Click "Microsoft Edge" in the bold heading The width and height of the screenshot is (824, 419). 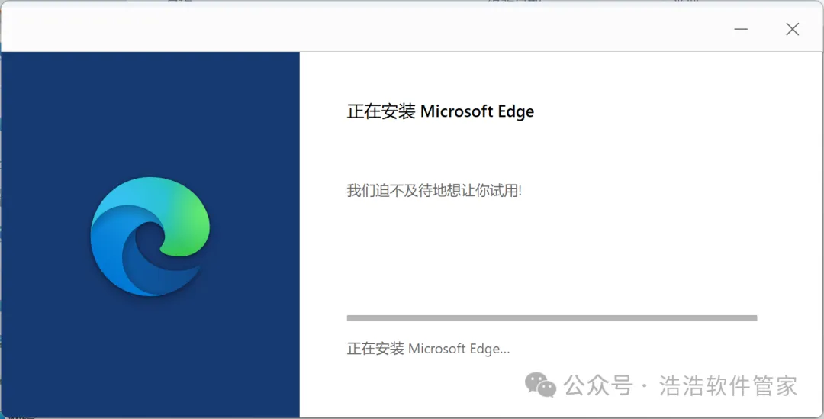point(478,111)
